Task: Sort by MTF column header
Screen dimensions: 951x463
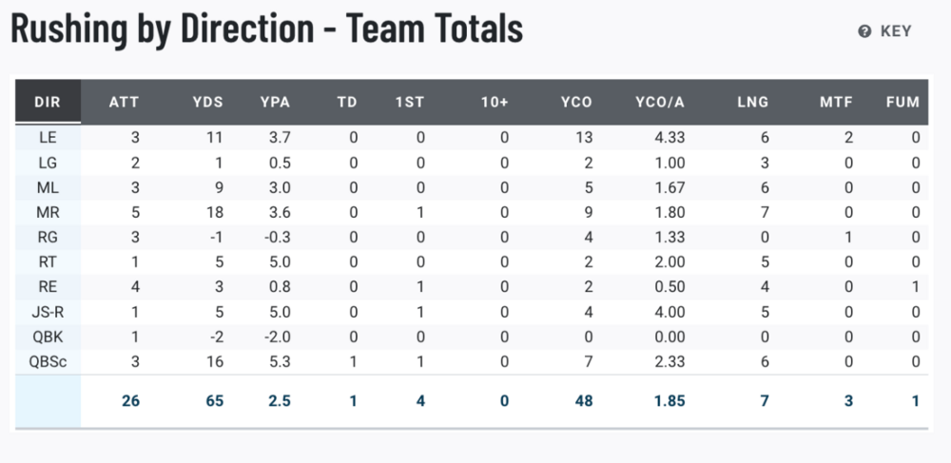Action: 836,102
